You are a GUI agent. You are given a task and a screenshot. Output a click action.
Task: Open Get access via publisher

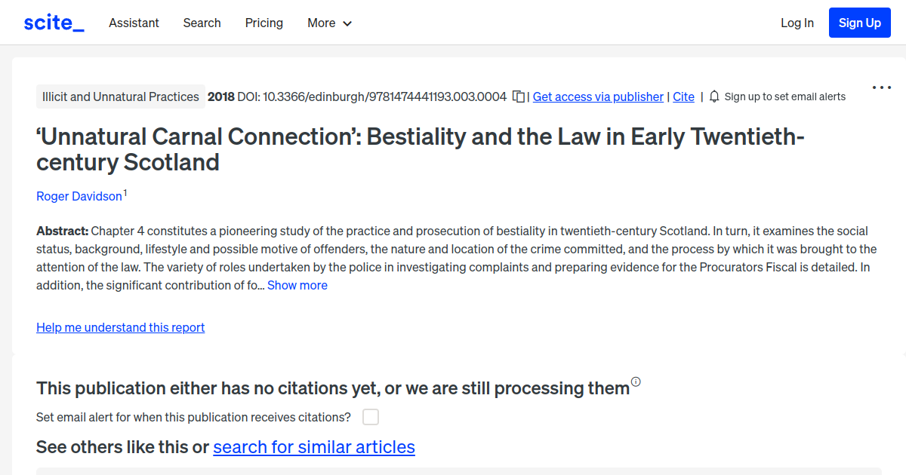tap(597, 97)
